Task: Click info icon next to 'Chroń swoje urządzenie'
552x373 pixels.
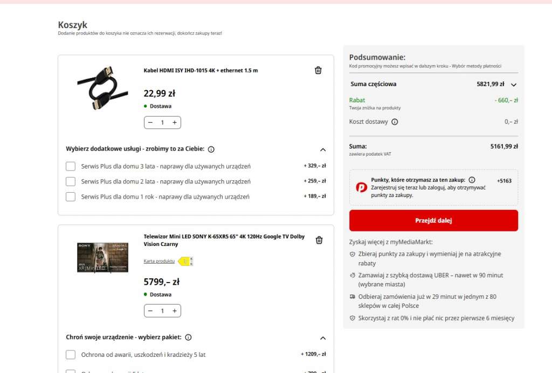Action: click(188, 337)
